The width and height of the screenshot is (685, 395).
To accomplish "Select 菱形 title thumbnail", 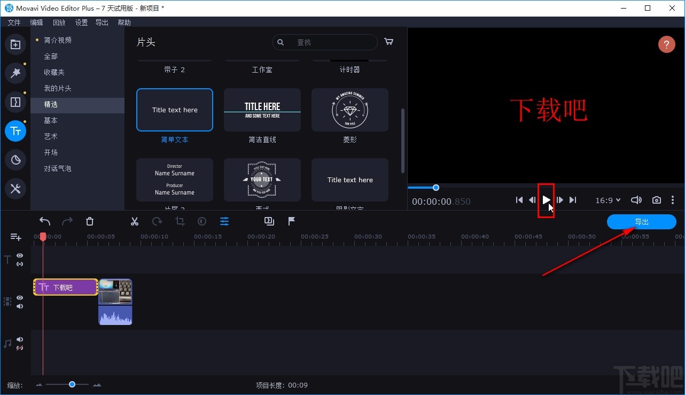I will click(350, 110).
